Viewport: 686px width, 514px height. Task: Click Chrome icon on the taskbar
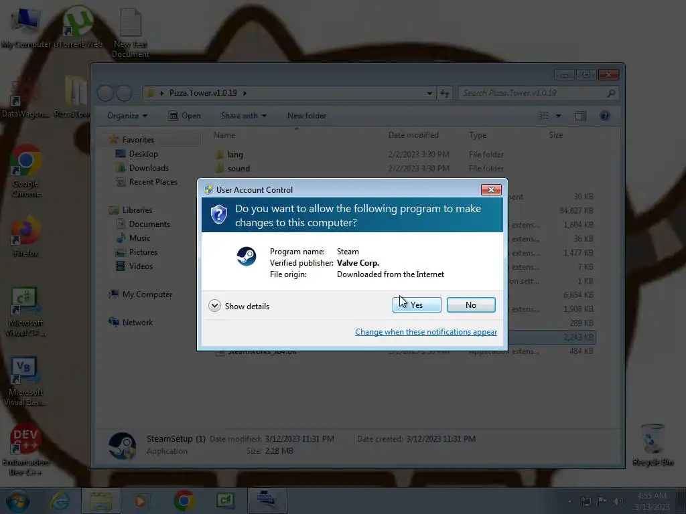(184, 501)
